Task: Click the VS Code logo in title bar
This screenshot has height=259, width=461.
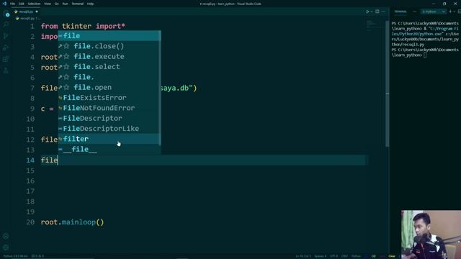Action: (x=4, y=4)
